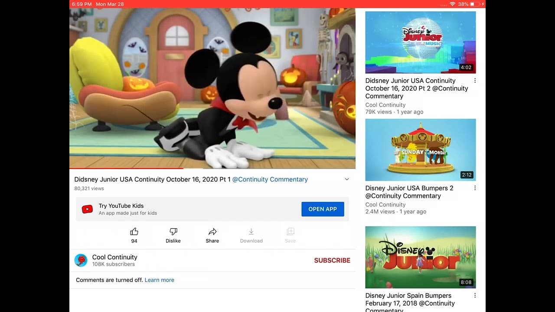The image size is (555, 312).
Task: Open Cool Continuity channel avatar
Action: click(81, 260)
